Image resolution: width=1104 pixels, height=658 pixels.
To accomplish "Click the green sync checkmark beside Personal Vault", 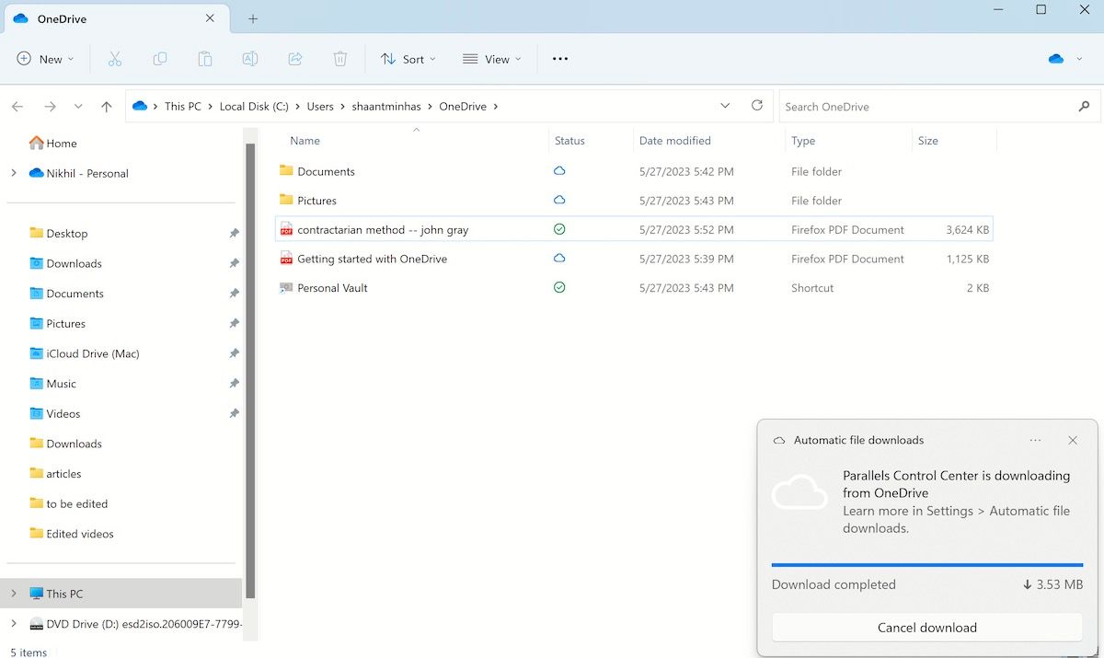I will tap(558, 287).
